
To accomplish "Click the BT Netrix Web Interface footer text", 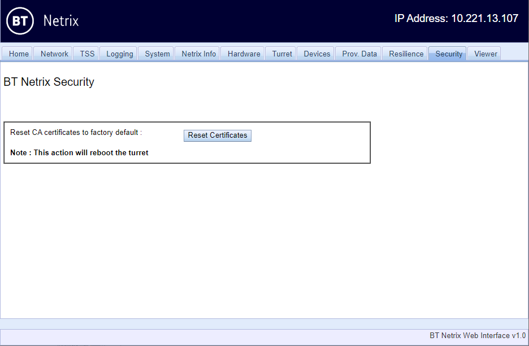I will coord(478,335).
